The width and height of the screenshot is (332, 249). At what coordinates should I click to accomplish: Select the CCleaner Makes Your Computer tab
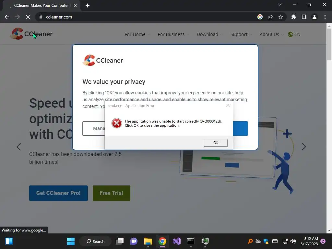41,6
